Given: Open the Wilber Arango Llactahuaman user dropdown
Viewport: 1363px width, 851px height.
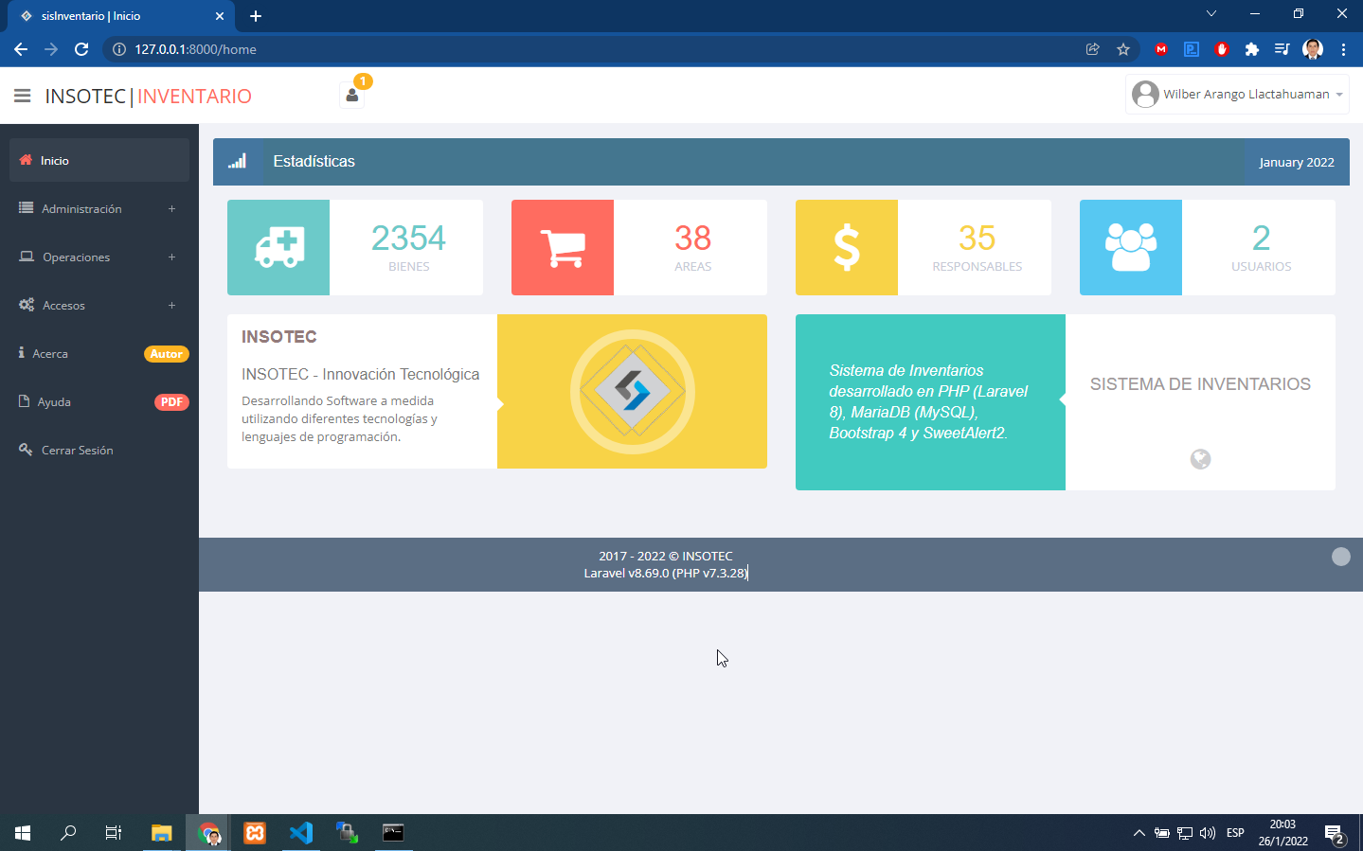Looking at the screenshot, I should pyautogui.click(x=1237, y=95).
